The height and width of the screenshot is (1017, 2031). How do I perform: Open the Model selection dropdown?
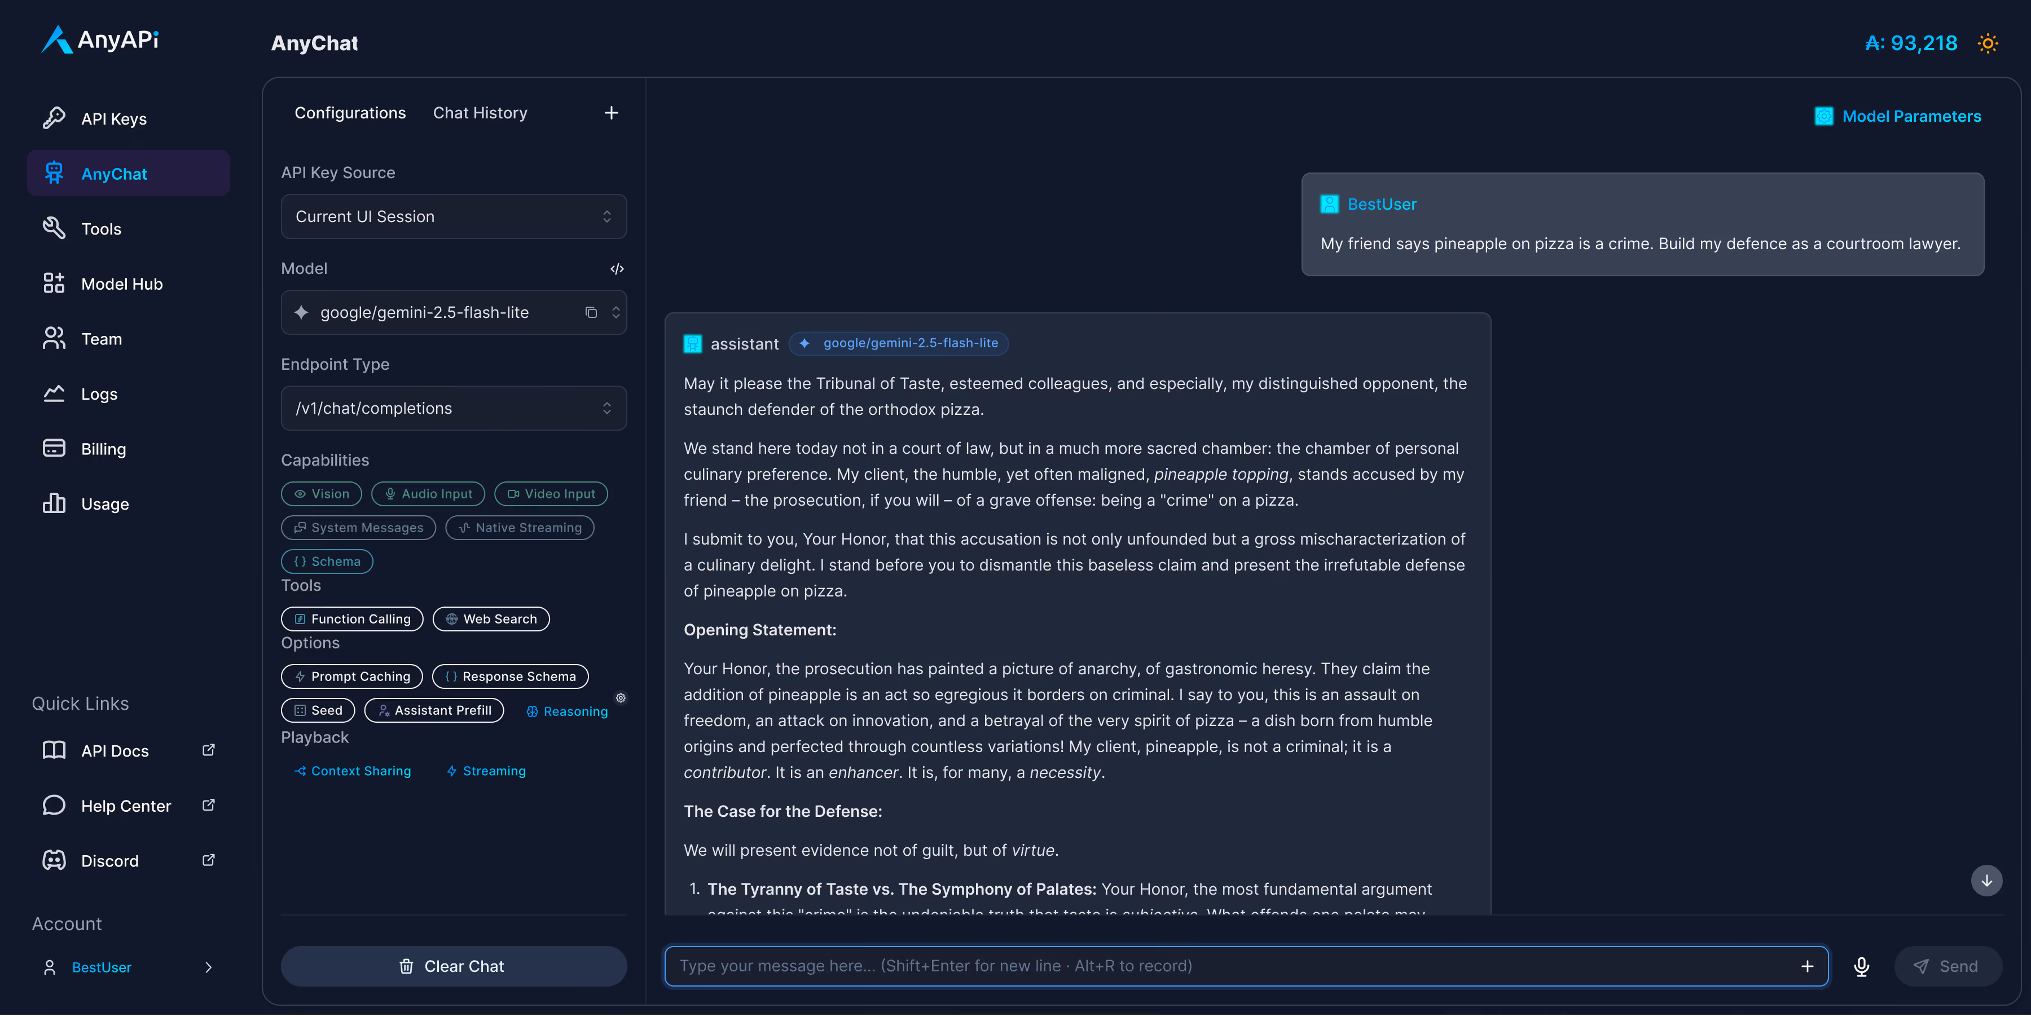pos(454,313)
